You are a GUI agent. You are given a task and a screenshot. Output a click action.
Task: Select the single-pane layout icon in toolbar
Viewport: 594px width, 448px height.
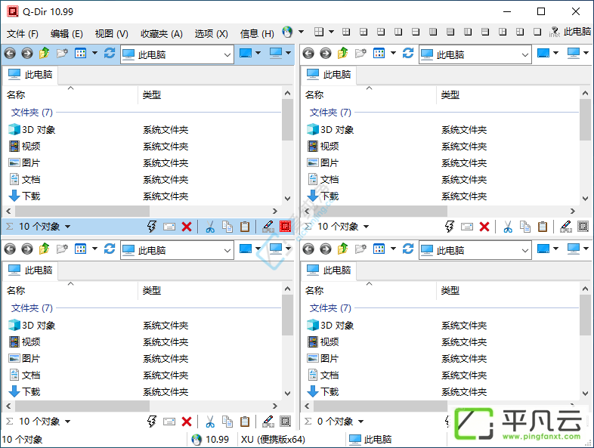point(537,32)
